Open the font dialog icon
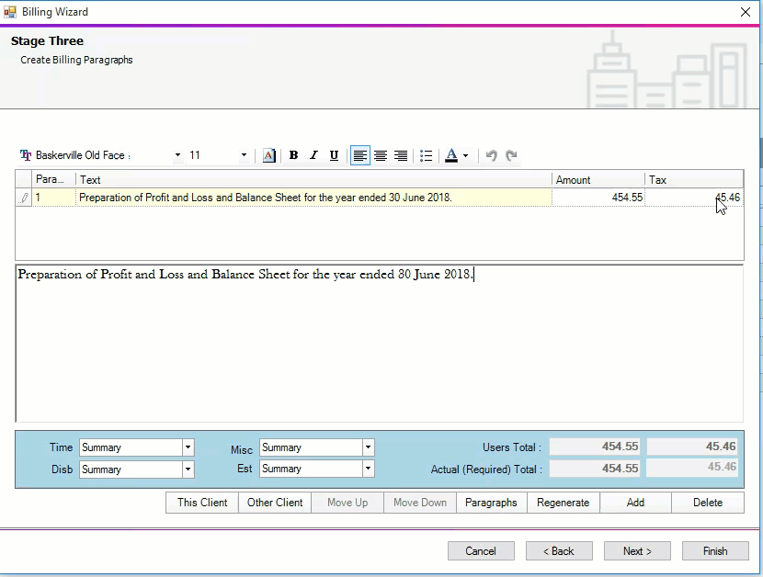 coord(268,155)
